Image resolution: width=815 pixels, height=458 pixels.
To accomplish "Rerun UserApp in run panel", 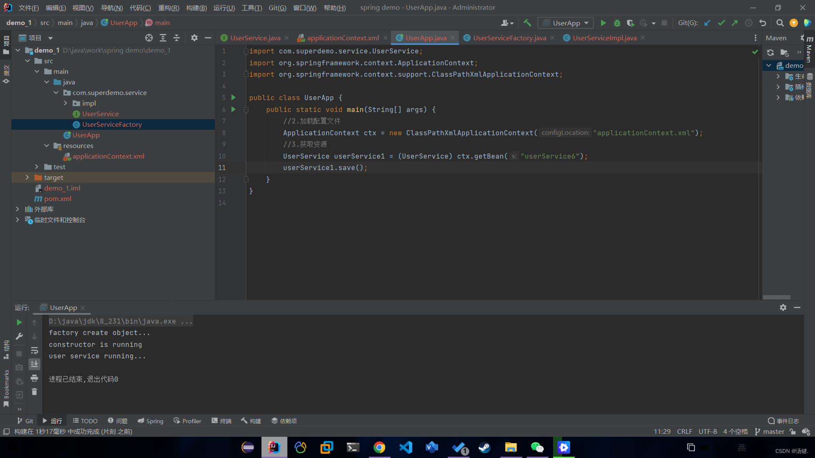I will (x=19, y=322).
